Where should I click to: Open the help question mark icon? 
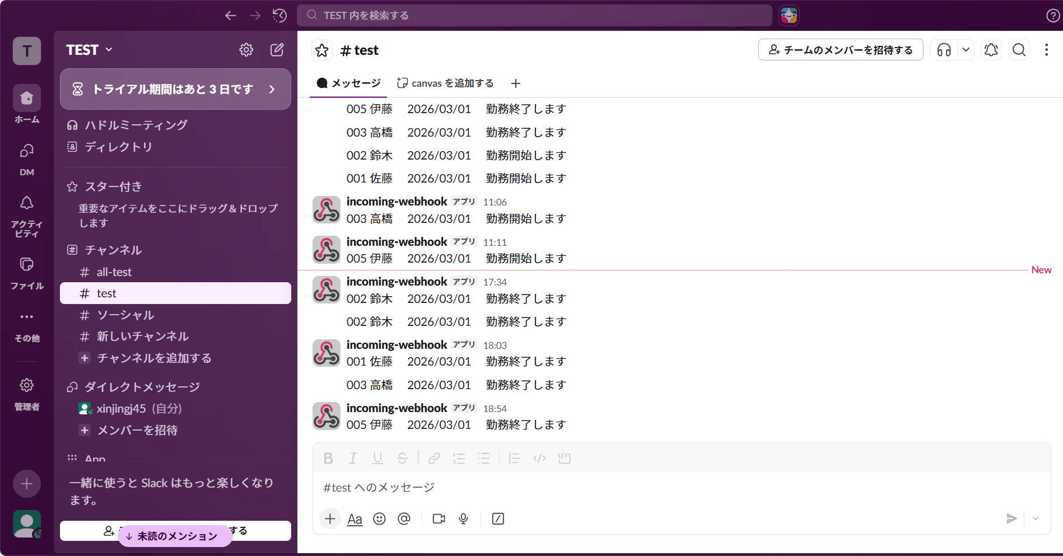click(1053, 16)
